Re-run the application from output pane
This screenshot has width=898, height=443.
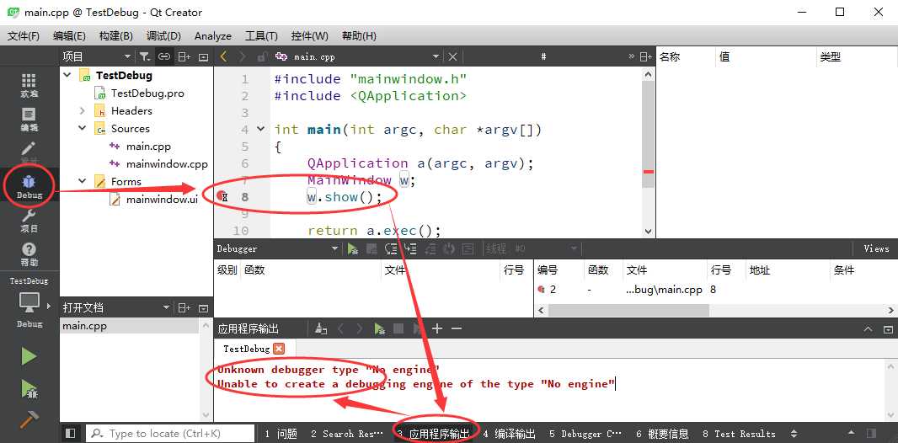[x=379, y=328]
